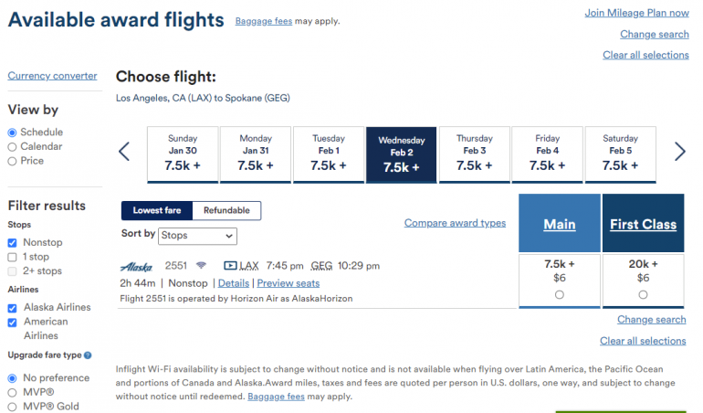Click the inflight entertainment icon beside LAX
703x413 pixels.
click(x=230, y=266)
